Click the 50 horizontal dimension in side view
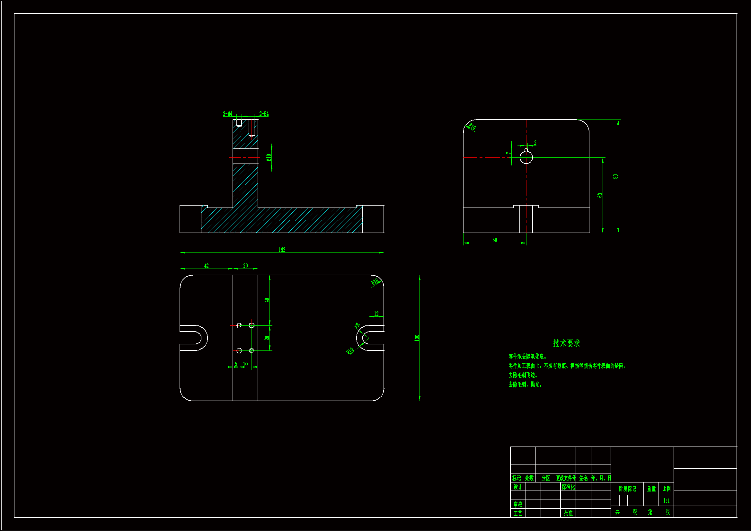This screenshot has height=531, width=751. click(x=495, y=240)
